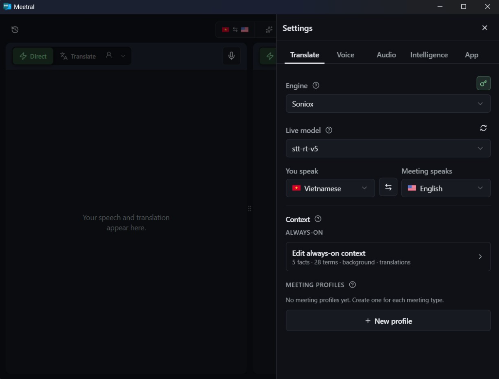This screenshot has width=499, height=379.
Task: Click the partially hidden green lightning button in the right pane
Action: [x=268, y=56]
